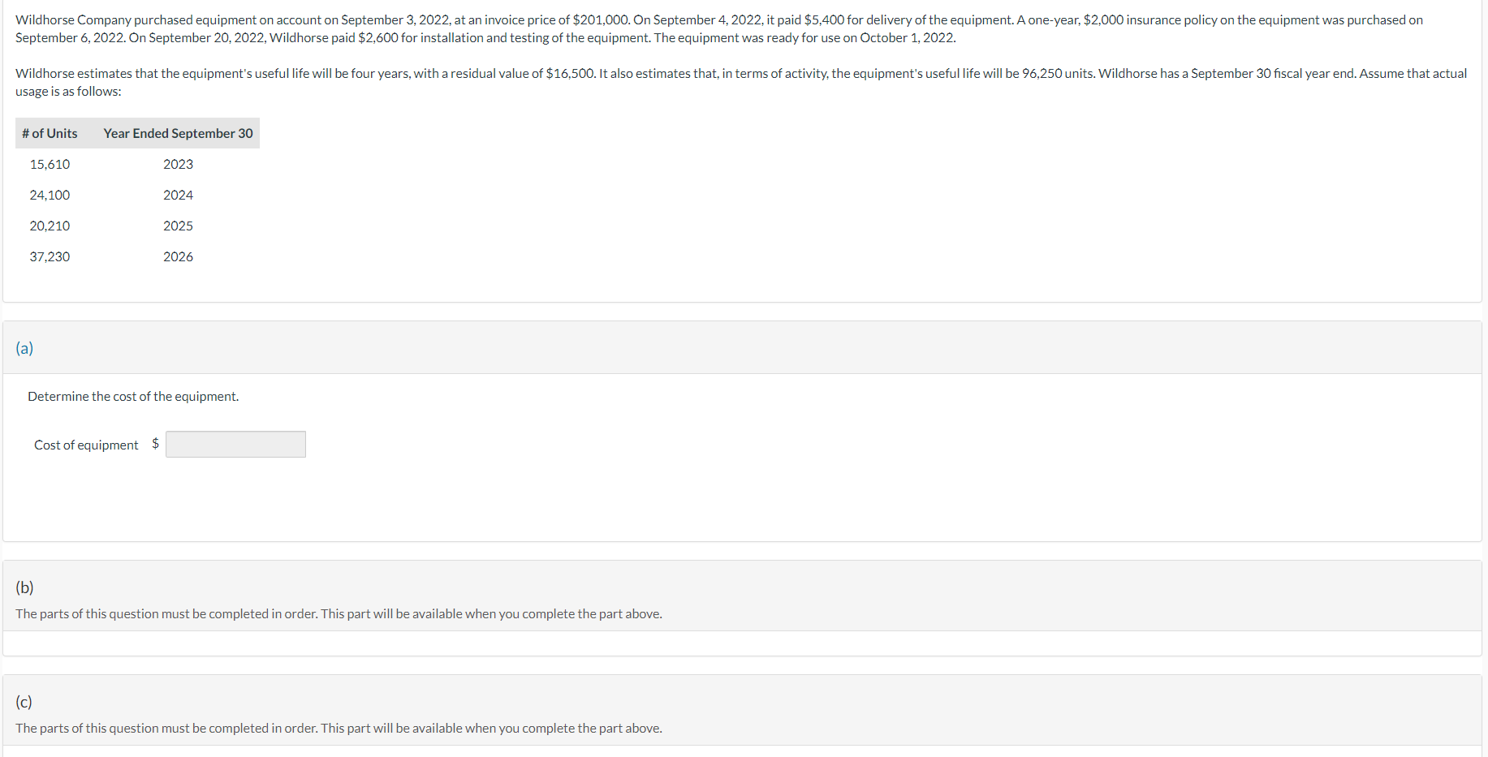
Task: Click inside the Cost of equipment input box
Action: pyautogui.click(x=235, y=444)
